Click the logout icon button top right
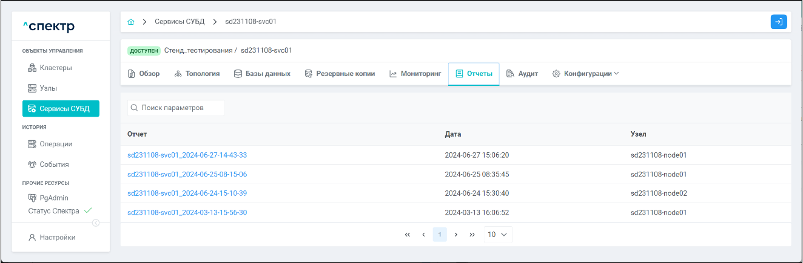Screen dimensions: 803x263 pyautogui.click(x=779, y=22)
